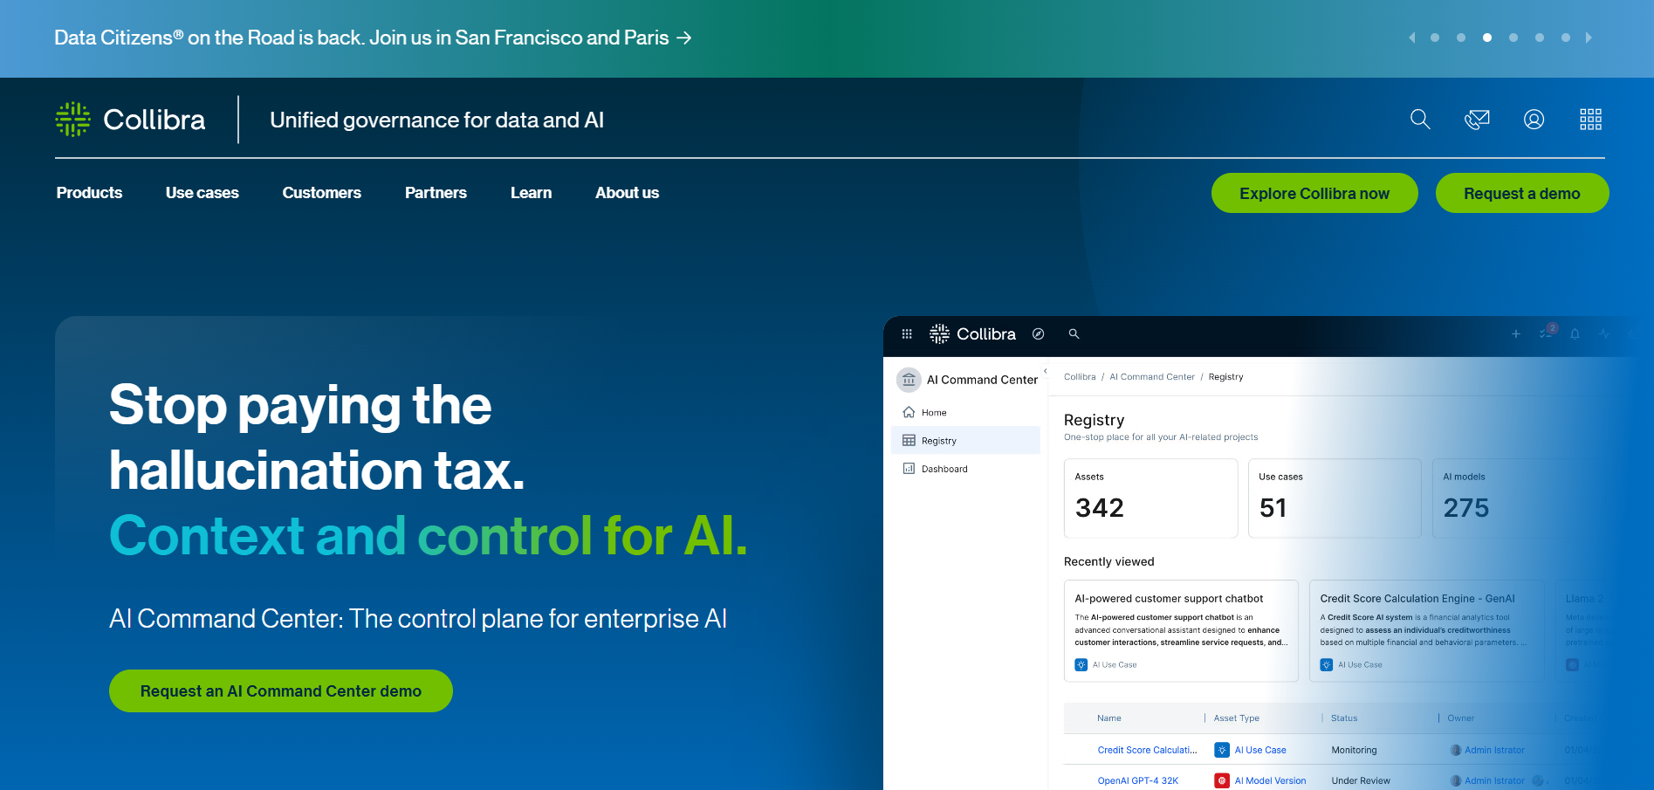
Task: Click AI Use Case tag icon on chatbot card
Action: point(1081,665)
